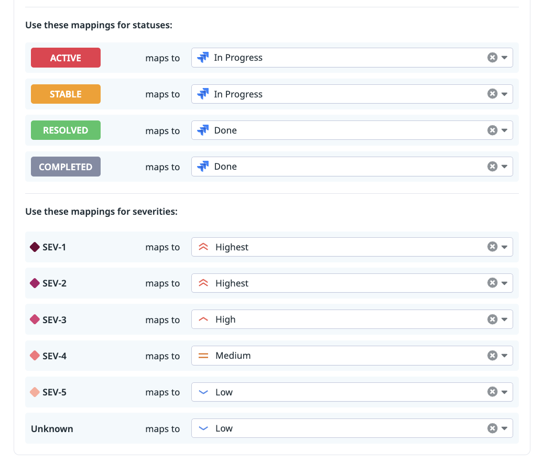Click the SEV-1 dark diamond severity icon
543x463 pixels.
point(35,247)
